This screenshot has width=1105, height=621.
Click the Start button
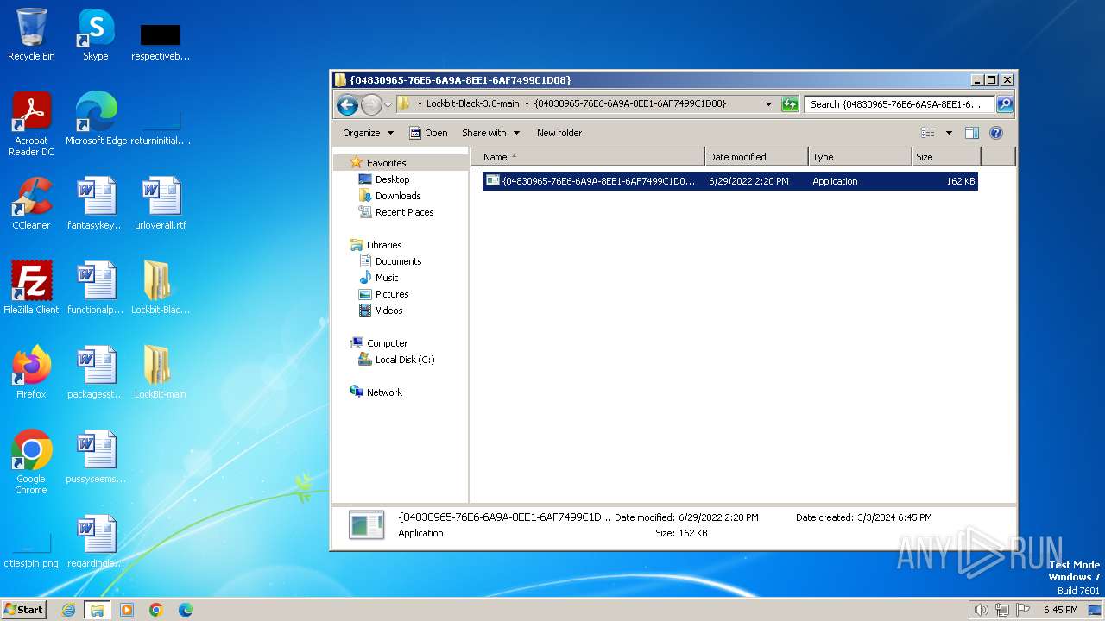(24, 610)
